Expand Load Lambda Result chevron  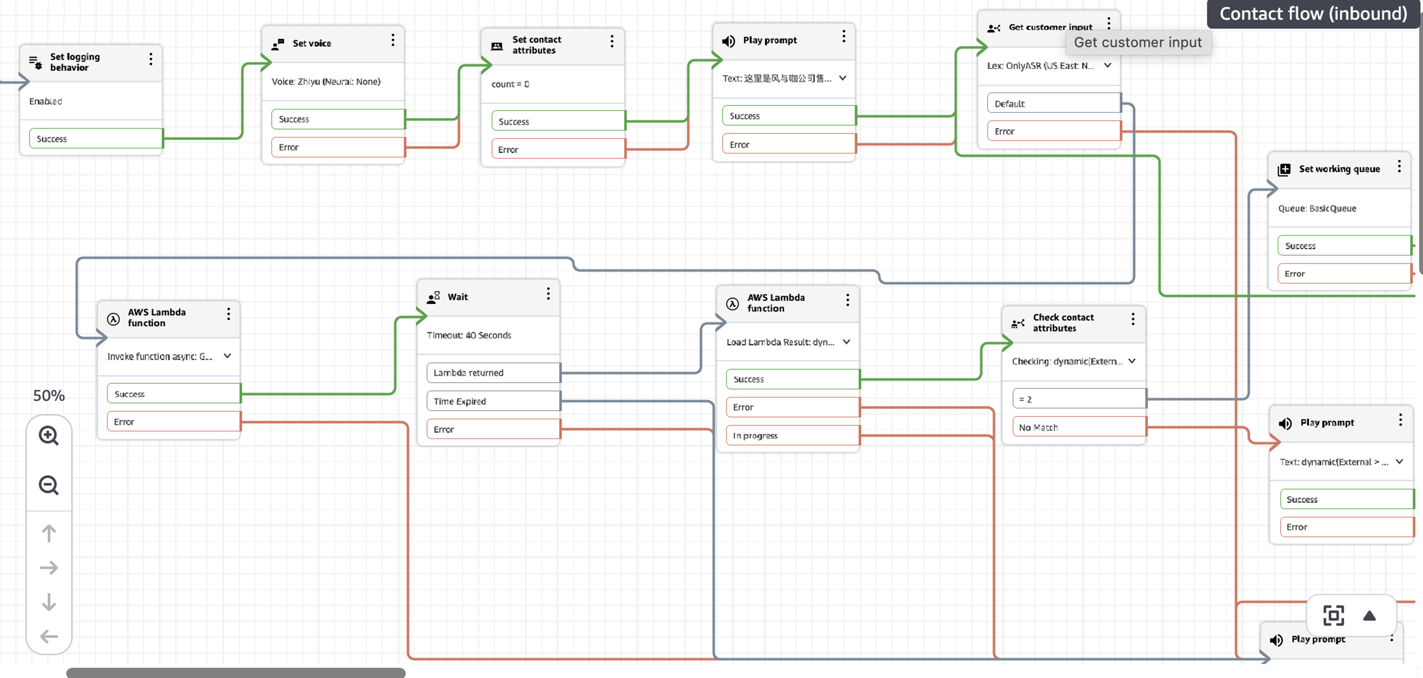coord(846,342)
